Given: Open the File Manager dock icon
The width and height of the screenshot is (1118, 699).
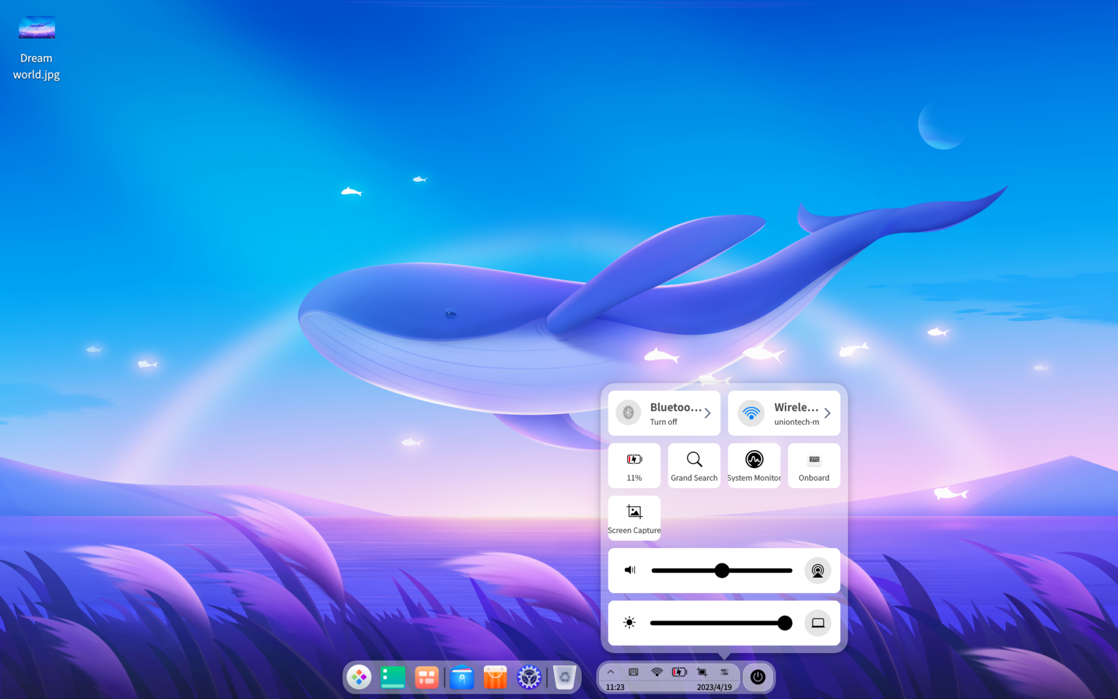Looking at the screenshot, I should pos(461,677).
